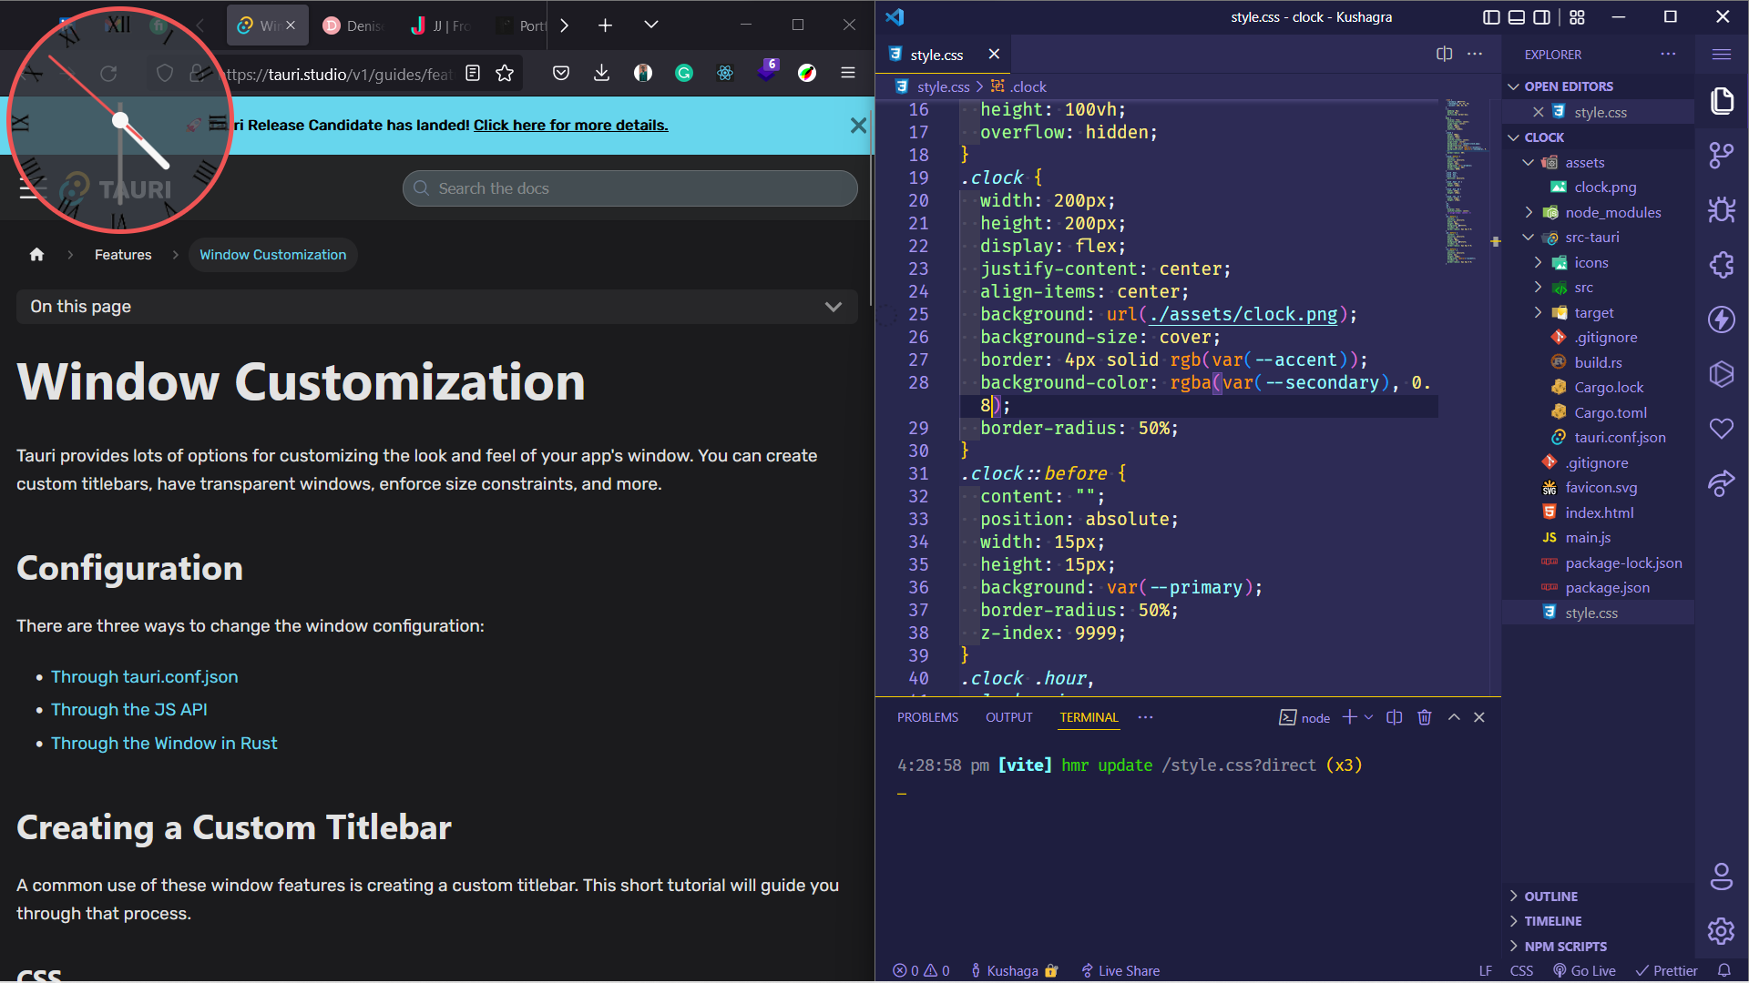
Task: Open the Source Control view icon
Action: point(1721,155)
